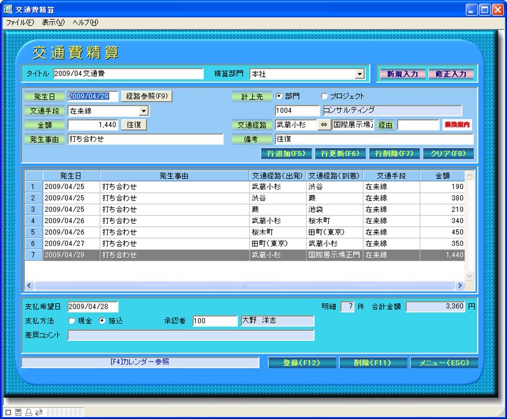The image size is (507, 419).
Task: Click 行削除(F7) button
Action: pyautogui.click(x=394, y=153)
